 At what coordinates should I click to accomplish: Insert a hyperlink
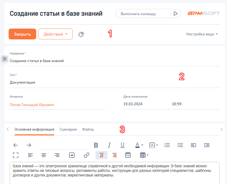[x=87, y=155]
